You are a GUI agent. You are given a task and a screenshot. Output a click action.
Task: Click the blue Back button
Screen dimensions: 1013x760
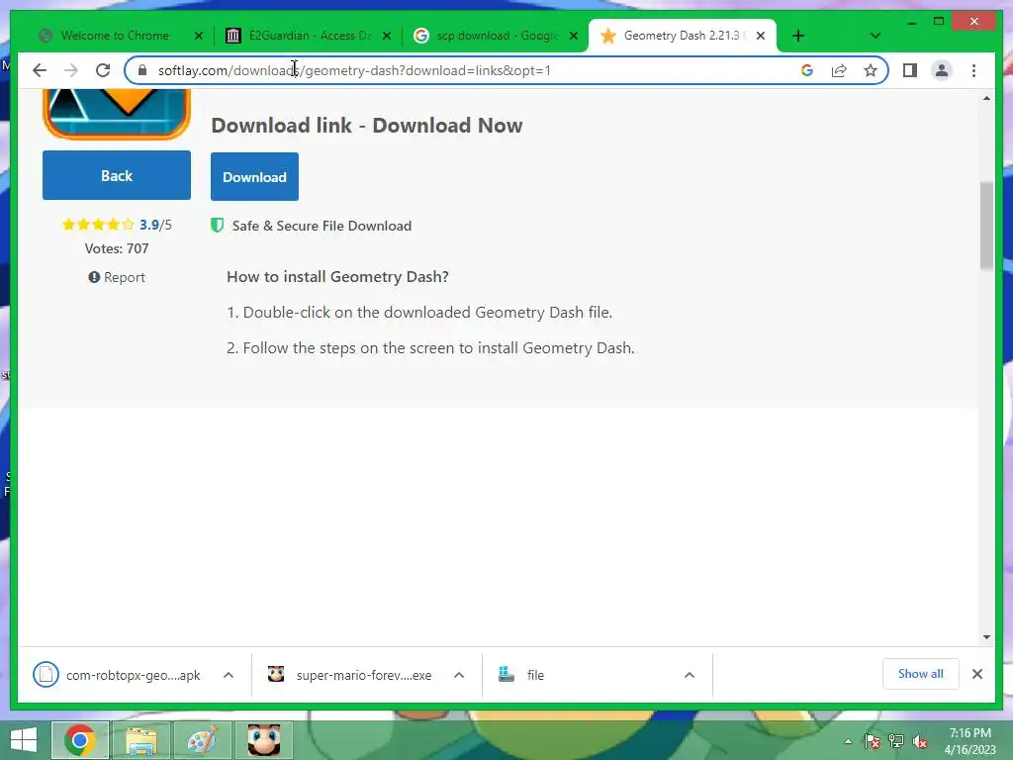tap(117, 175)
